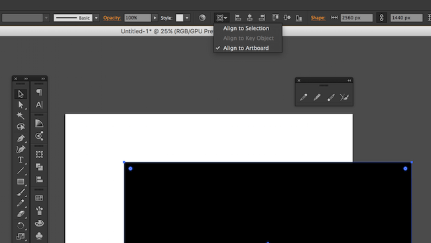Click the Recolor Artwork wheel icon
This screenshot has width=431, height=243.
pos(202,18)
